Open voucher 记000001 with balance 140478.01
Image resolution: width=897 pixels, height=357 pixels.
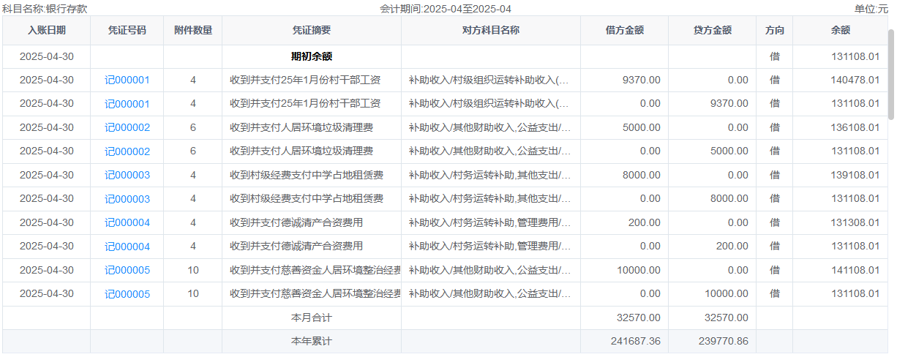127,80
